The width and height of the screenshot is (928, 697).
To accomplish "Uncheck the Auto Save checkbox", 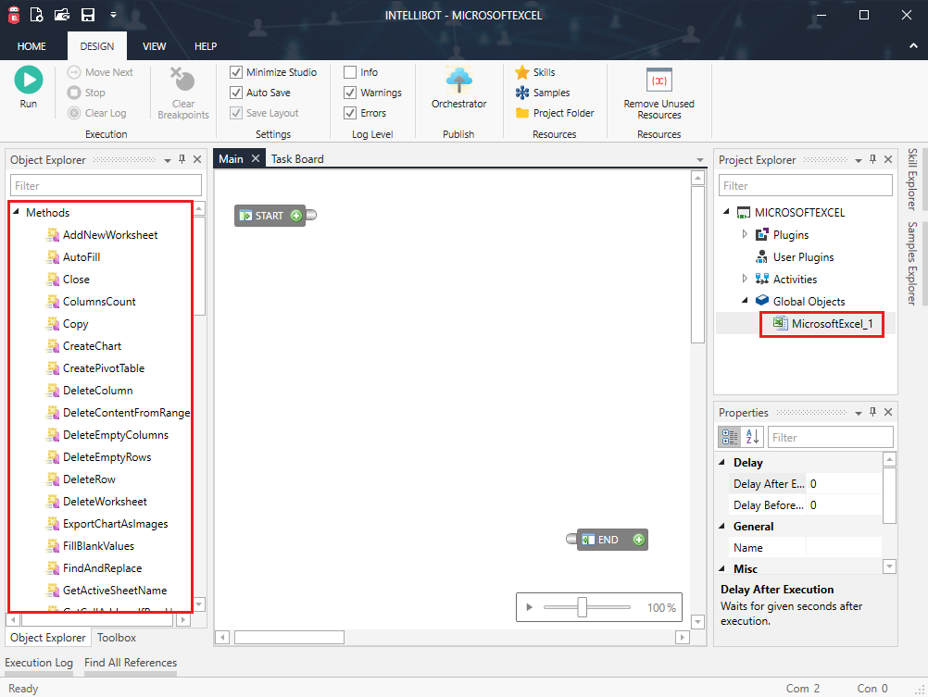I will click(237, 92).
